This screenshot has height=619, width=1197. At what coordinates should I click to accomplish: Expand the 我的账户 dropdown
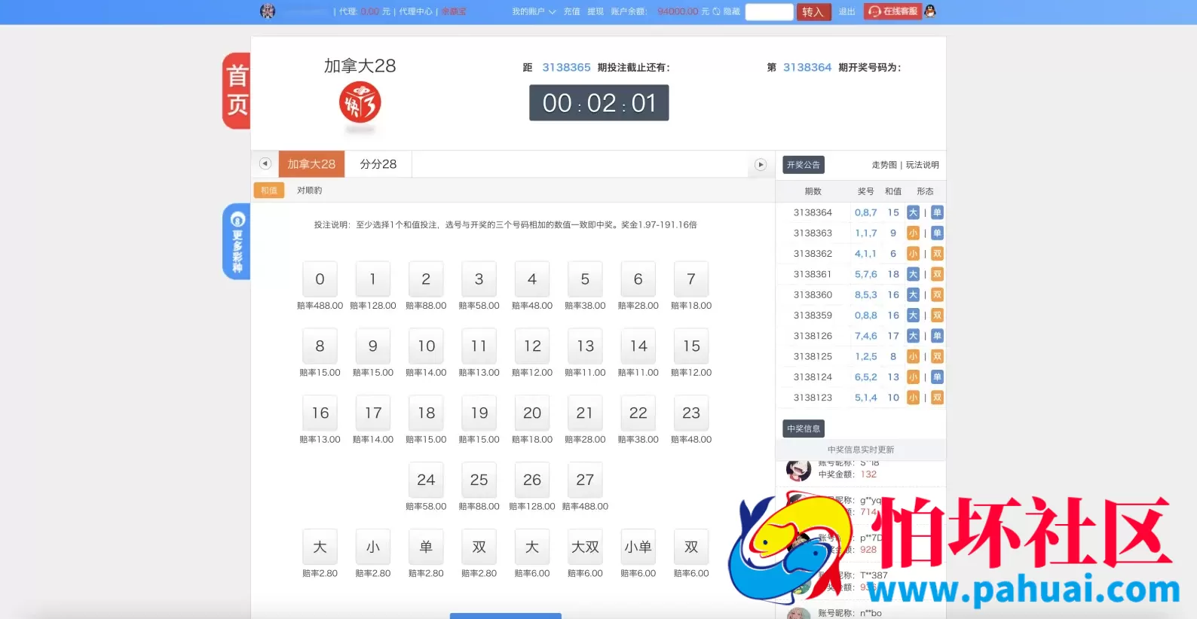pyautogui.click(x=534, y=11)
